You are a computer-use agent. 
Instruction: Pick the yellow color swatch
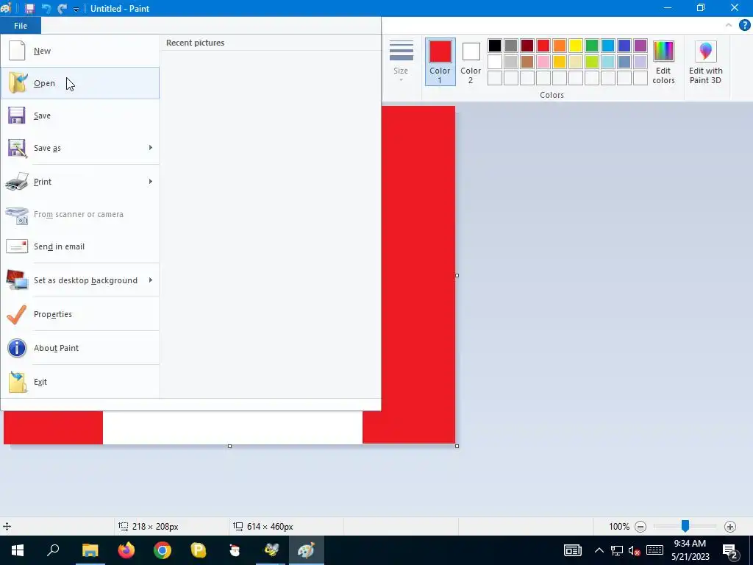(x=575, y=46)
